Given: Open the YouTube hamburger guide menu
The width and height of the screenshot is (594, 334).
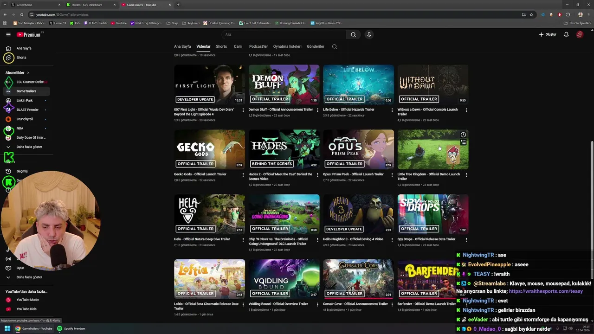Looking at the screenshot, I should [8, 34].
